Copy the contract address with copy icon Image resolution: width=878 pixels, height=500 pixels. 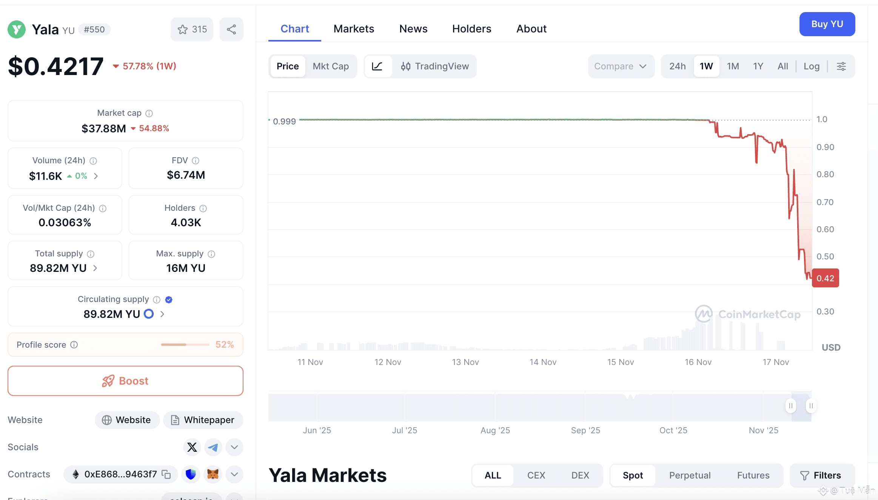pos(166,474)
